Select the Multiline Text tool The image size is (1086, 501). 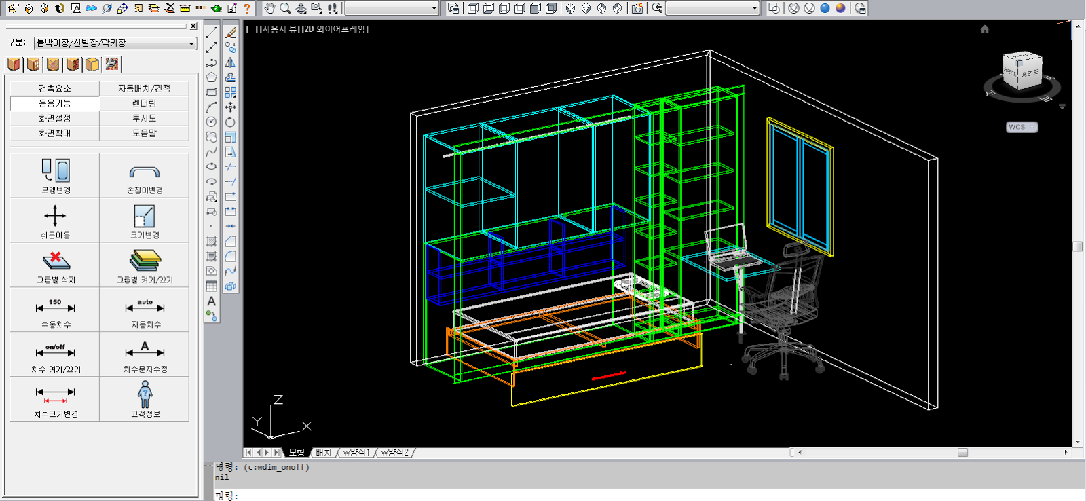point(212,301)
